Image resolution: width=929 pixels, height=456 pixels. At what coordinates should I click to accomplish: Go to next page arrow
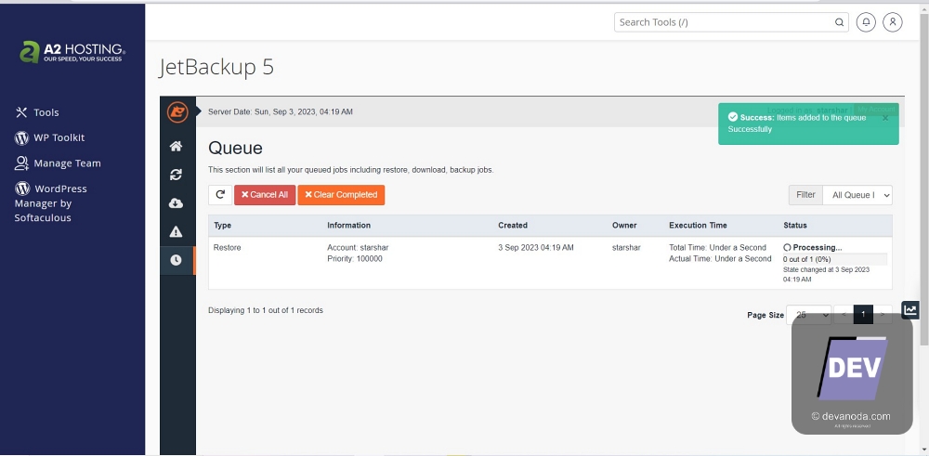tap(883, 315)
